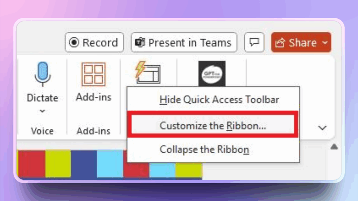Image resolution: width=358 pixels, height=201 pixels.
Task: Click the Share arrow icon
Action: coord(280,43)
